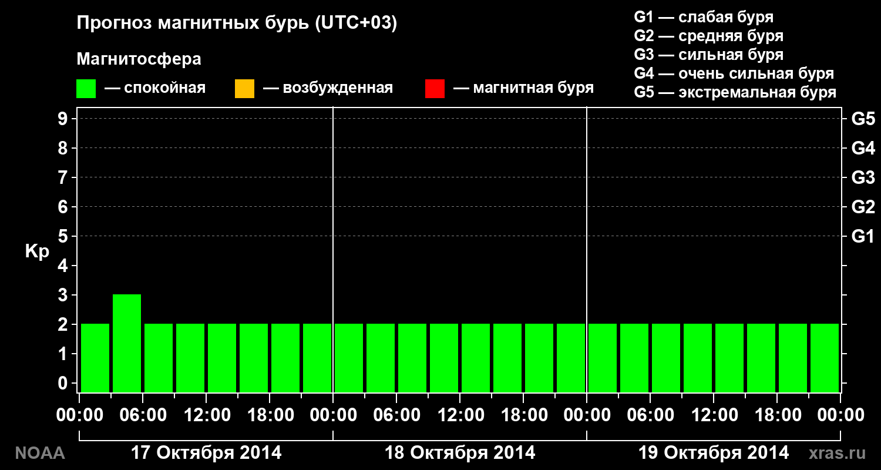
Task: Click the 'Kp' axis label
Action: coord(37,251)
